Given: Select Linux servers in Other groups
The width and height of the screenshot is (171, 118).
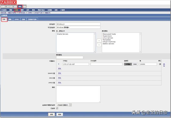Looking at the screenshot, I should tap(108, 38).
